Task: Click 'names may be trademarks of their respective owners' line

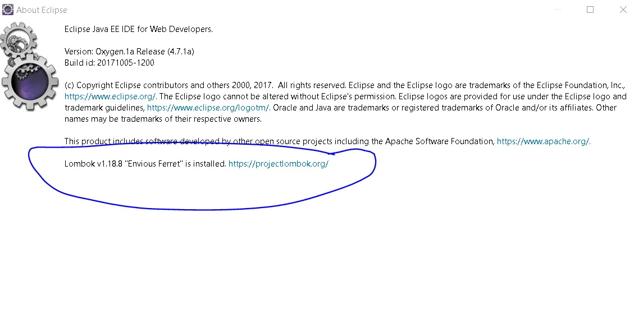Action: click(x=163, y=119)
